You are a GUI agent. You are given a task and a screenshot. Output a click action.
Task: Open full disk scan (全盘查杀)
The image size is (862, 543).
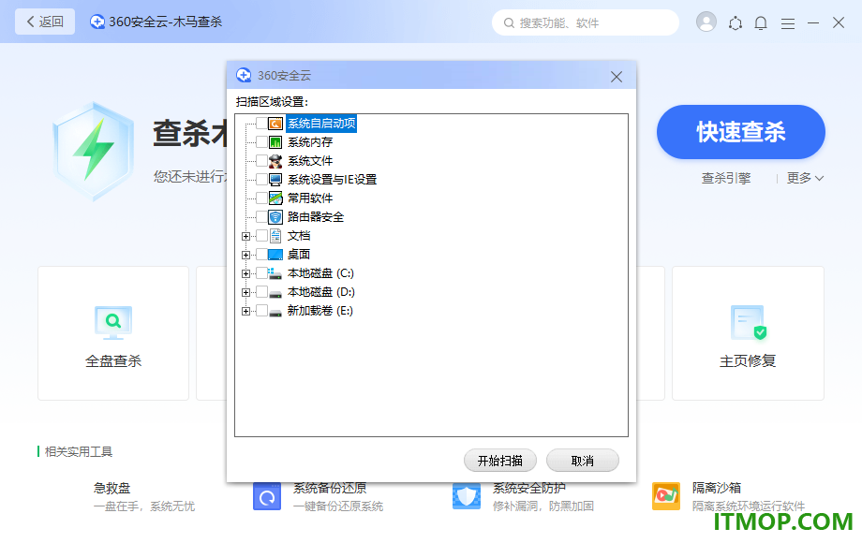click(113, 333)
